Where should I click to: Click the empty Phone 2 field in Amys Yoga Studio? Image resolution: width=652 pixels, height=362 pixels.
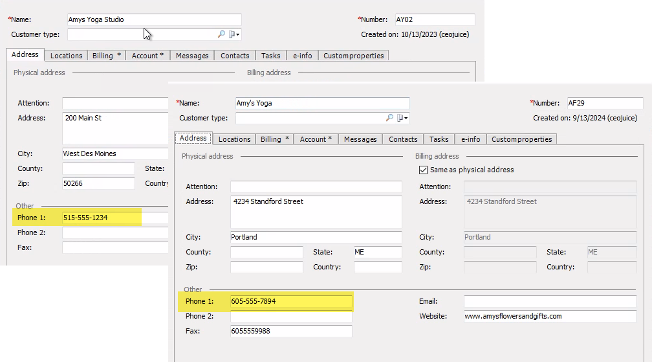(x=115, y=232)
